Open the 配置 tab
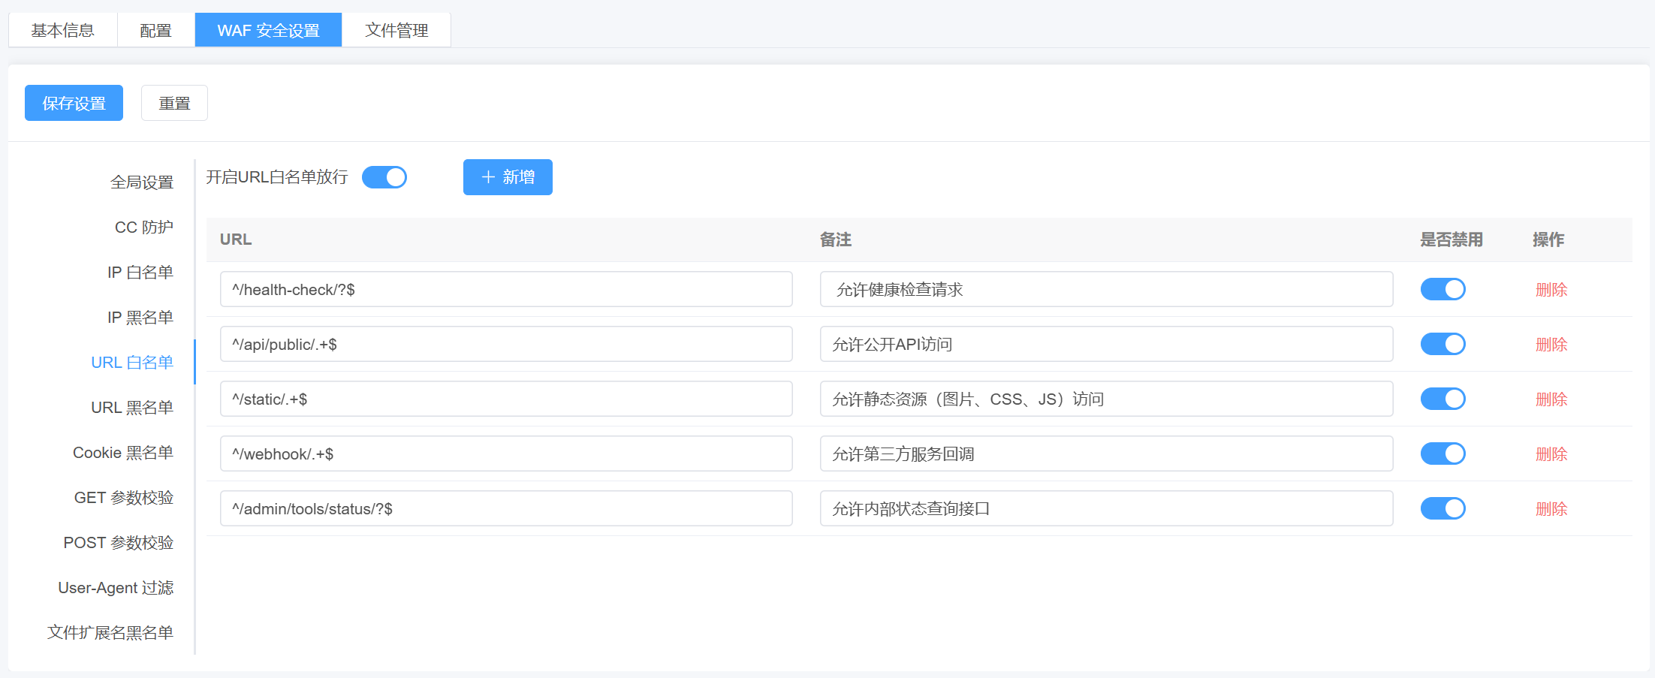Image resolution: width=1655 pixels, height=678 pixels. point(156,30)
